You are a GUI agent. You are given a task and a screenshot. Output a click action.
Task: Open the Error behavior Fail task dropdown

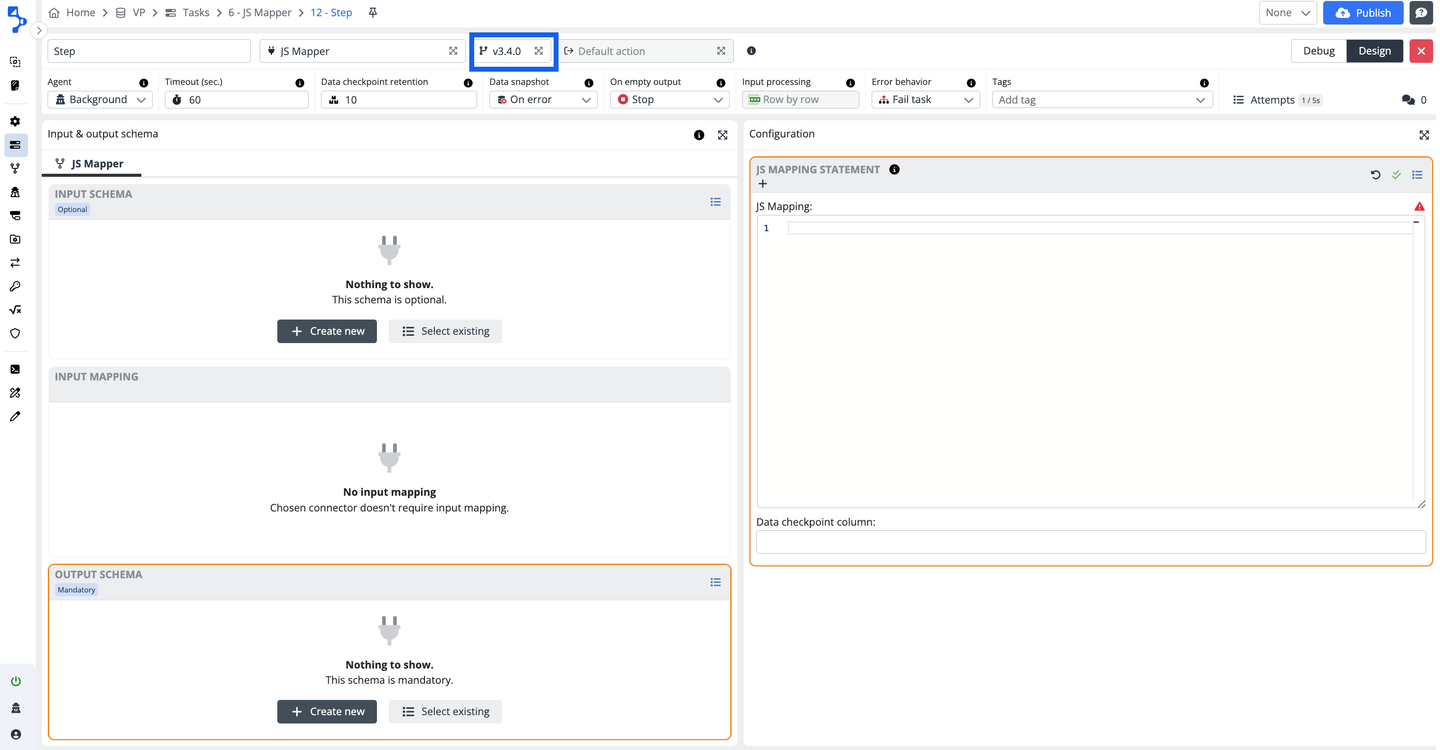(925, 100)
